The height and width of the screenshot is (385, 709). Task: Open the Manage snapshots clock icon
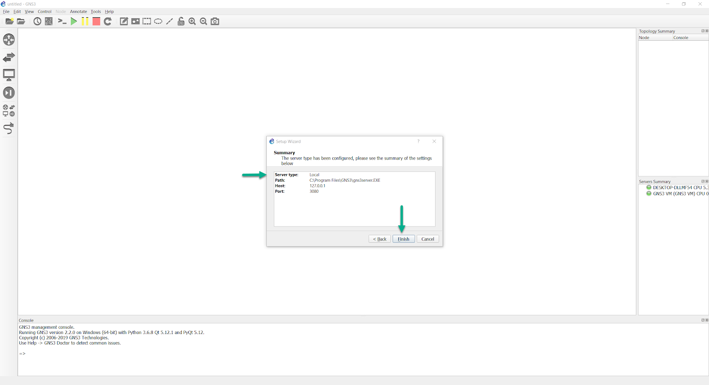tap(37, 21)
